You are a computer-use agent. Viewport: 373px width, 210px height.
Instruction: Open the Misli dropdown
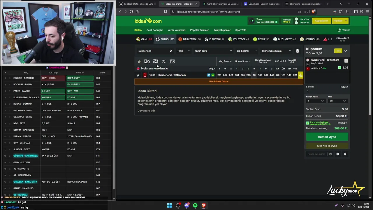coord(338,101)
